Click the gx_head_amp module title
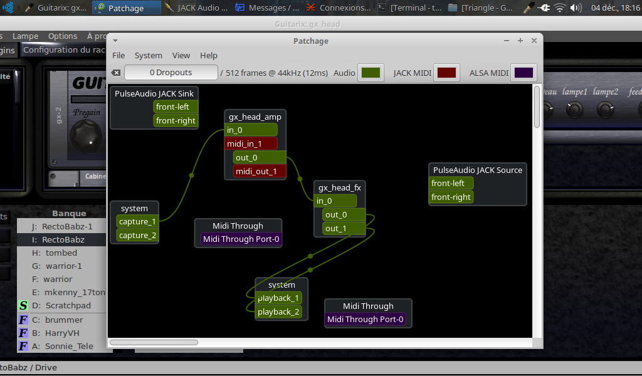This screenshot has height=376, width=642. coord(255,117)
